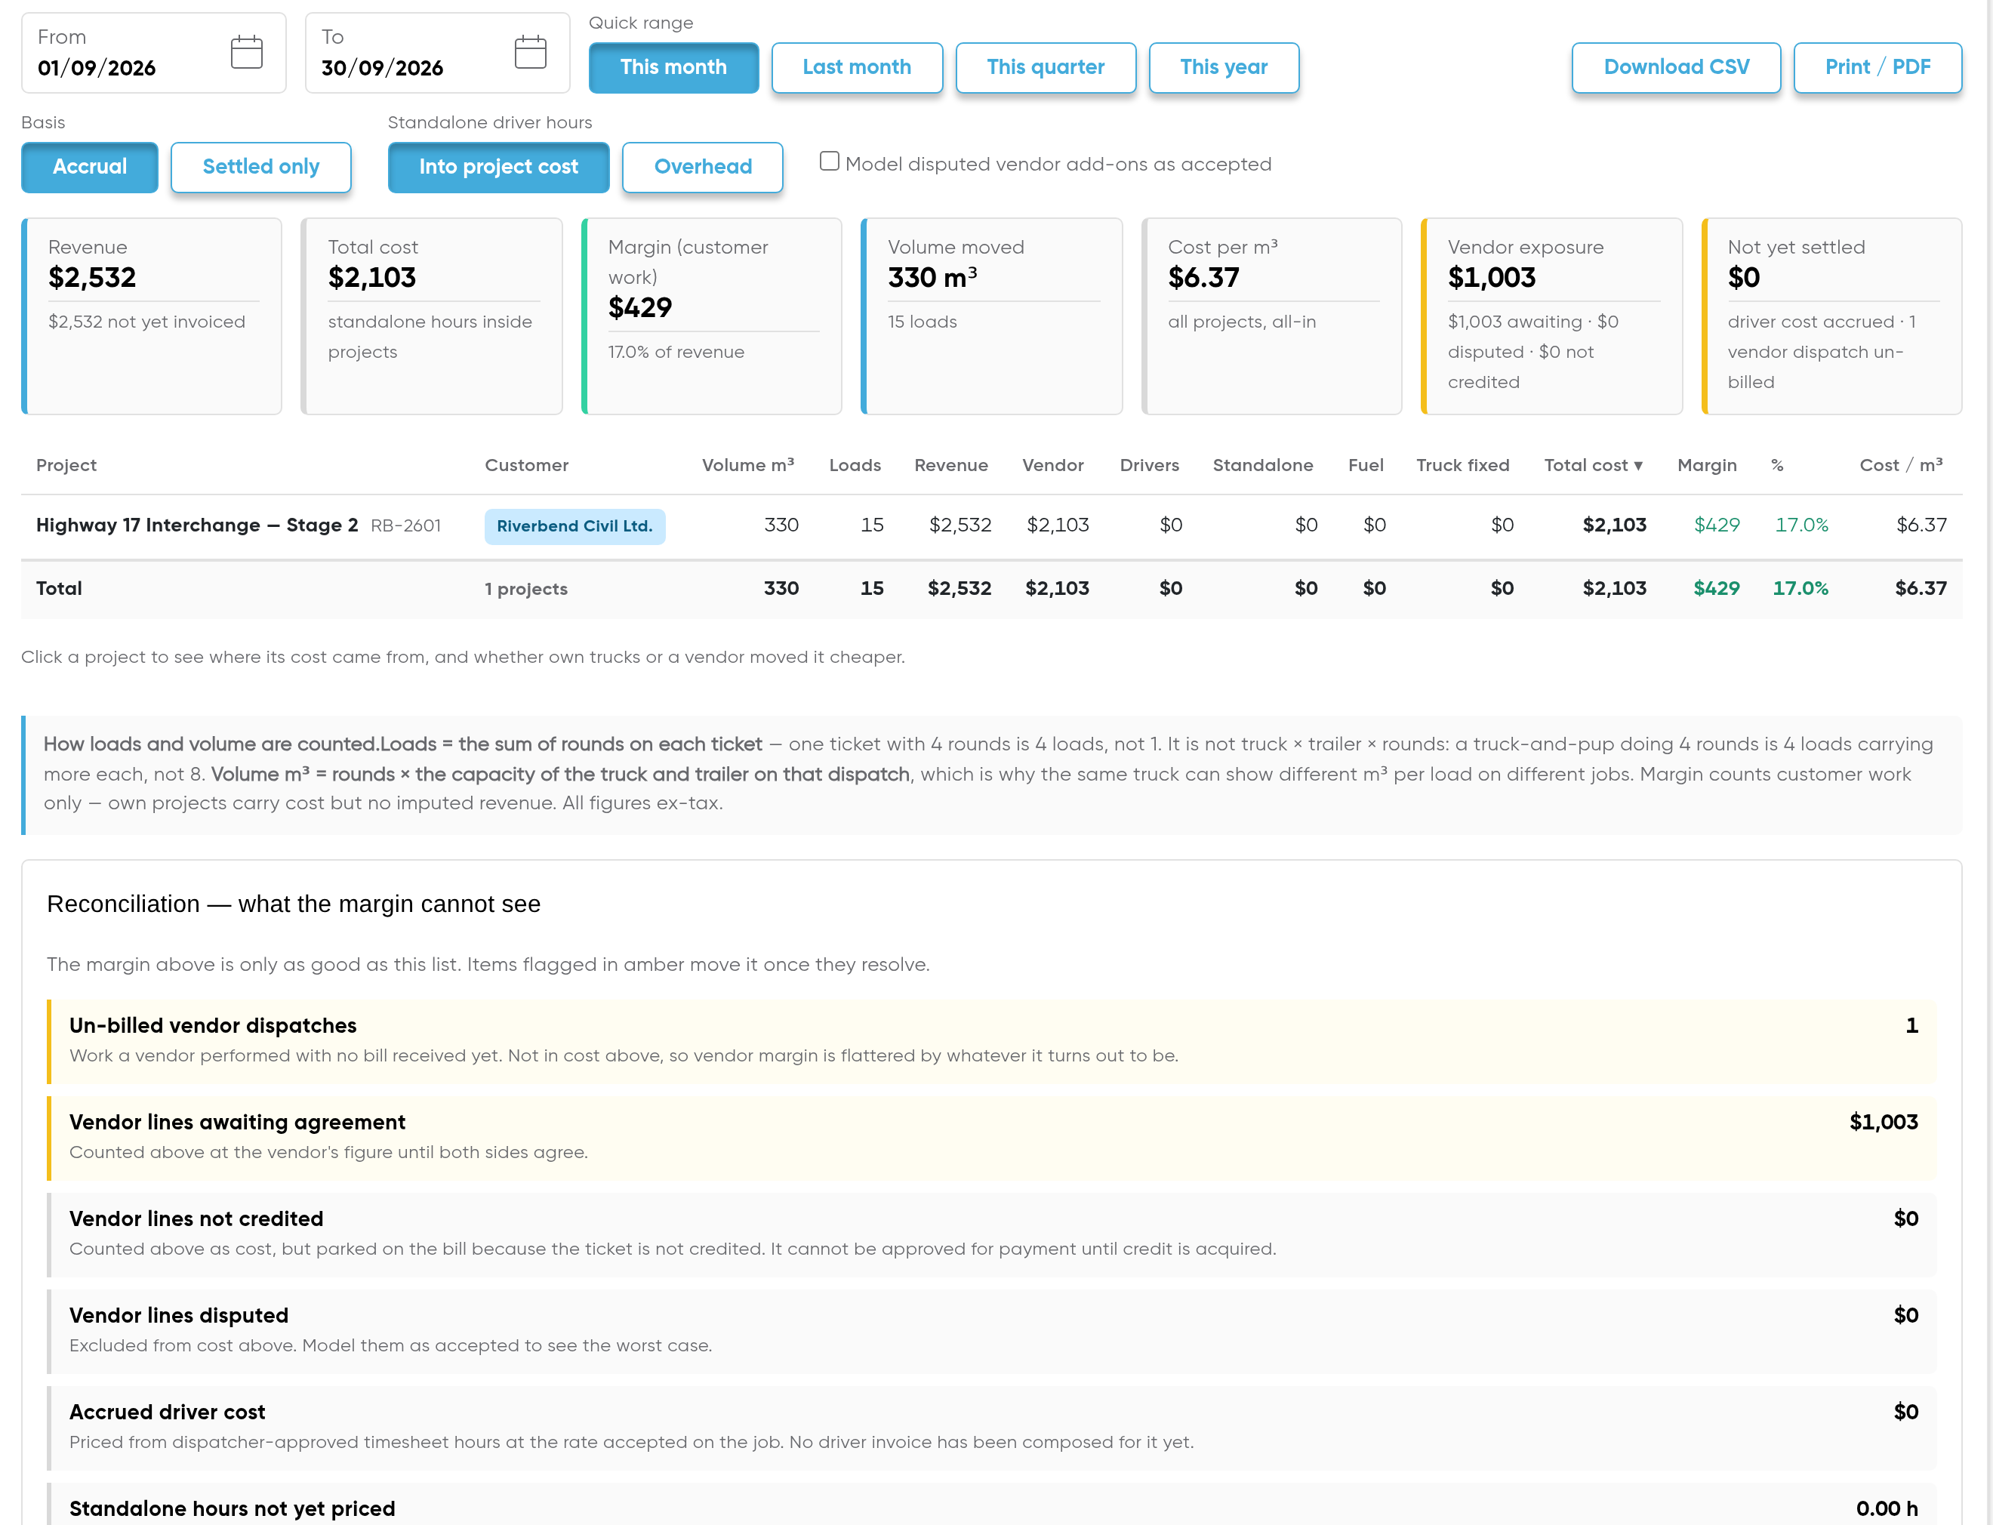1993x1525 pixels.
Task: Click the Download CSV button
Action: coord(1676,67)
